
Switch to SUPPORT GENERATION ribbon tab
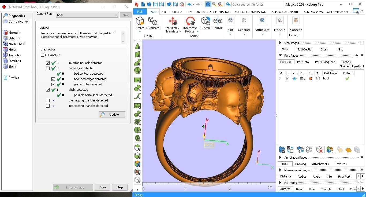251,12
